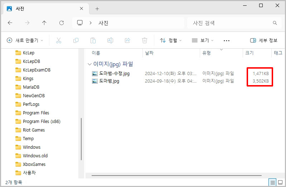Select the Program Files folder
Image resolution: width=286 pixels, height=187 pixels.
pyautogui.click(x=32, y=113)
